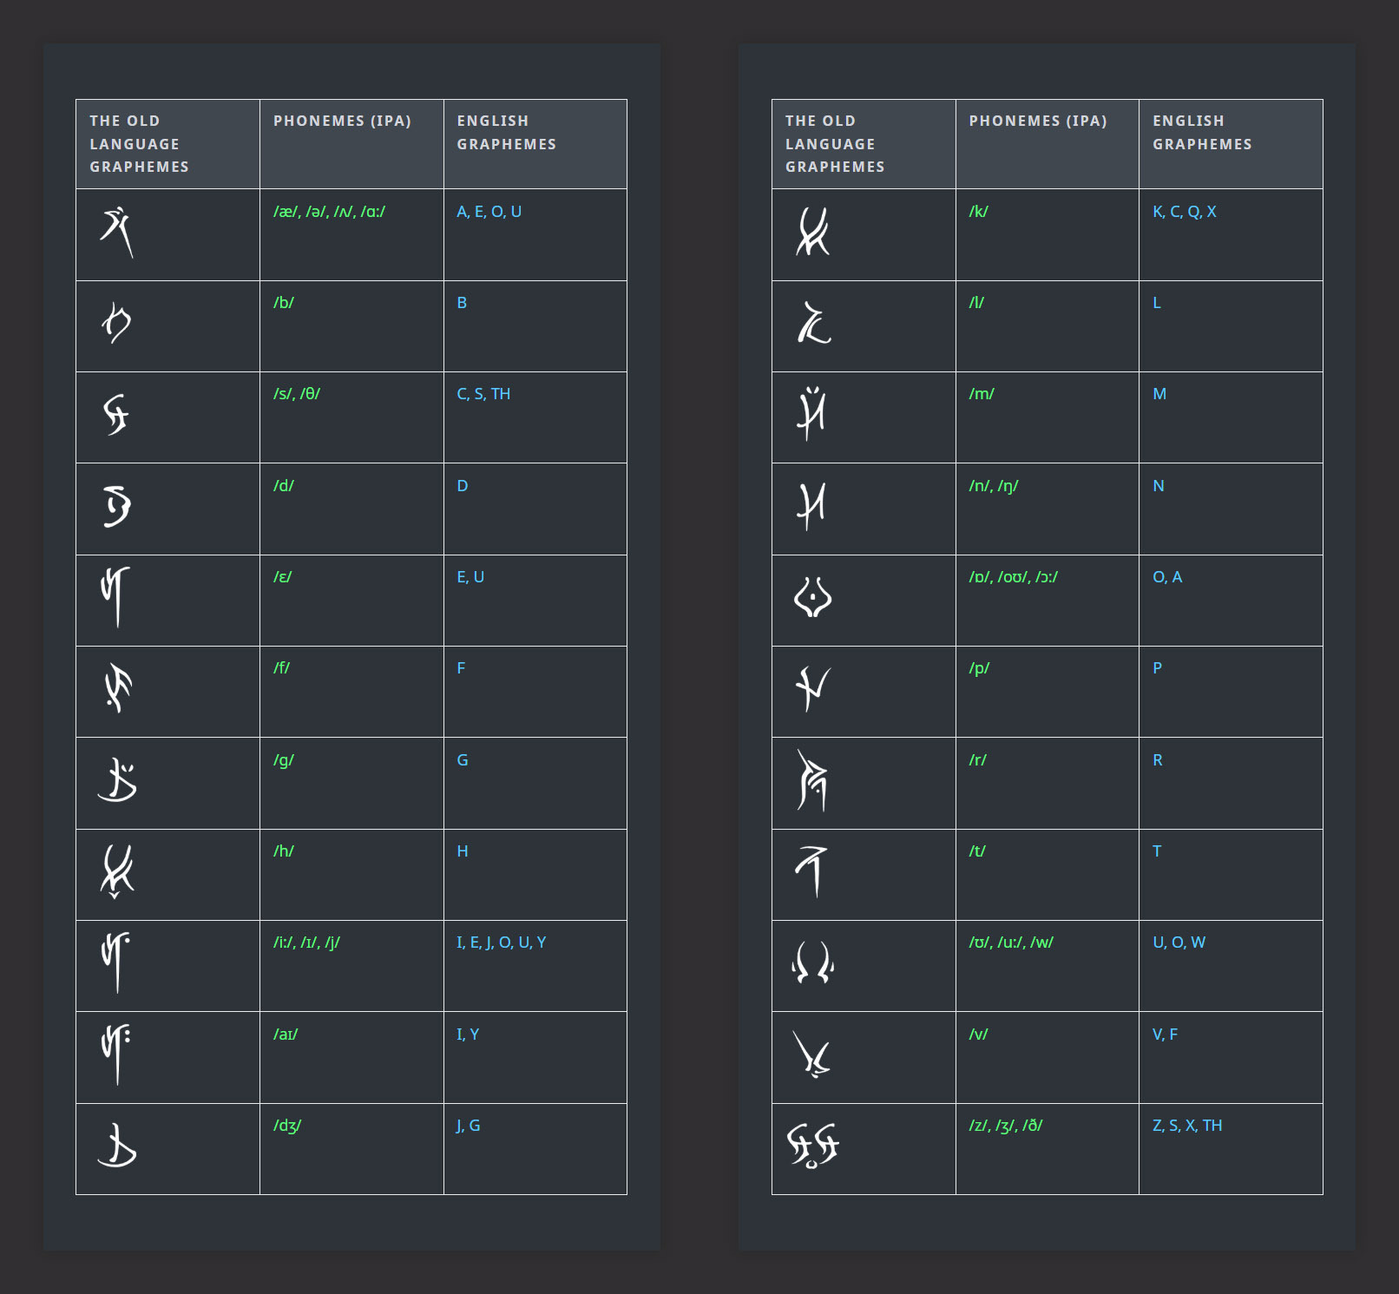Click the graphemes 'O, A'

click(x=1167, y=577)
